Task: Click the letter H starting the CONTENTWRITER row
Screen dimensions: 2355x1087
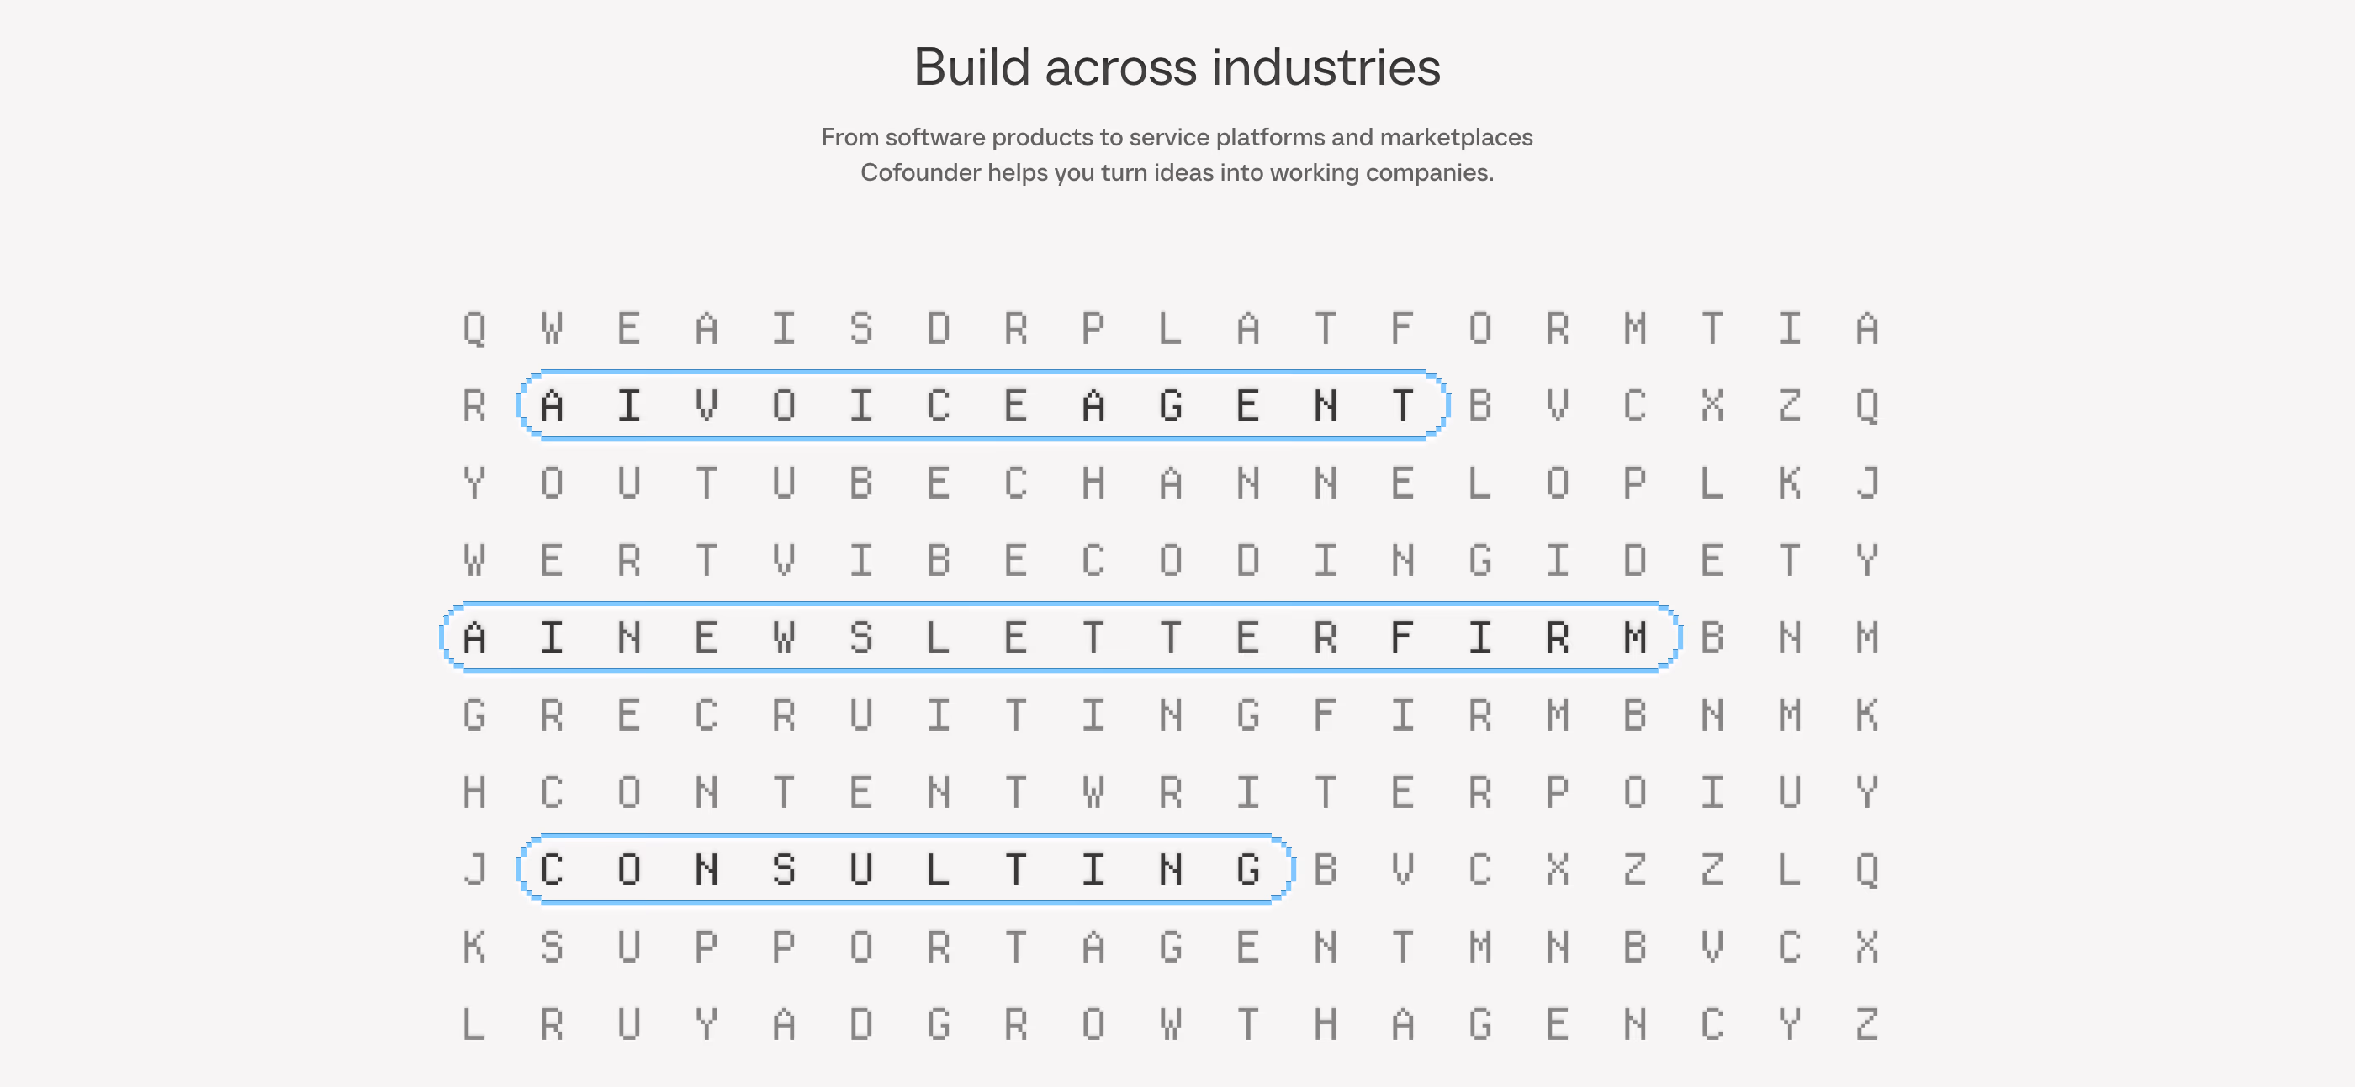Action: point(474,792)
